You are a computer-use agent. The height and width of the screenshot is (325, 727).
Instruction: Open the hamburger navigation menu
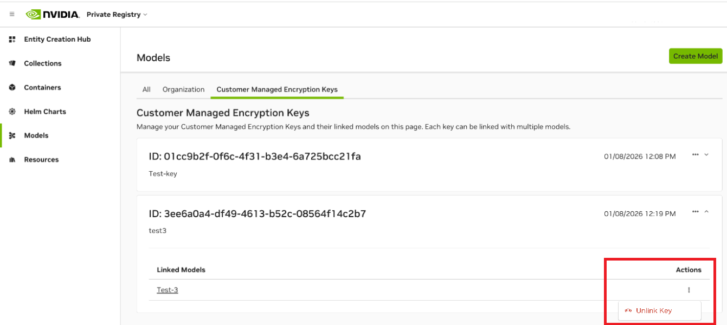pos(11,14)
